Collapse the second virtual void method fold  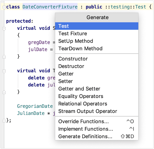(4, 71)
